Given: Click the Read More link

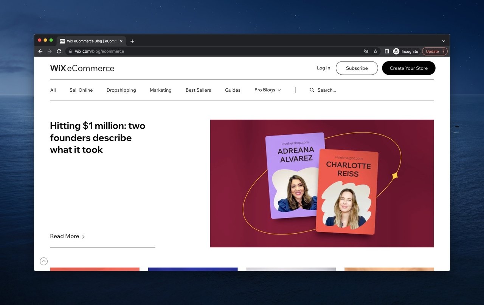Looking at the screenshot, I should [68, 236].
